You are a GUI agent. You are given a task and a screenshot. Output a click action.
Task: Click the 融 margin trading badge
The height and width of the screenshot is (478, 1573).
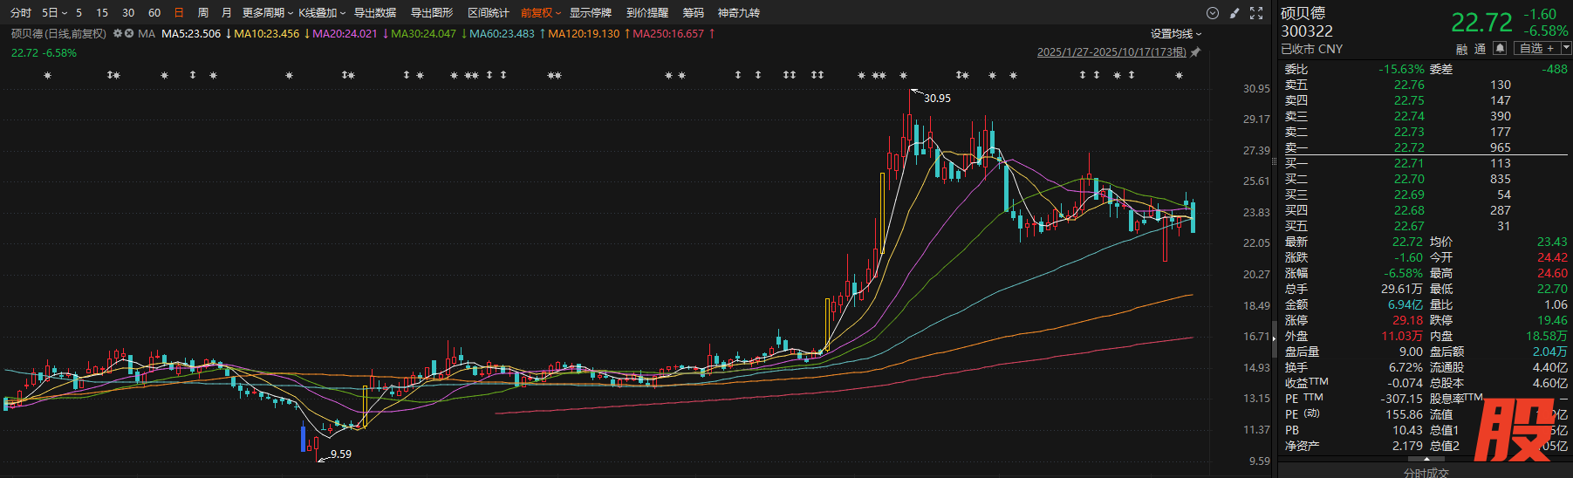[x=1462, y=49]
